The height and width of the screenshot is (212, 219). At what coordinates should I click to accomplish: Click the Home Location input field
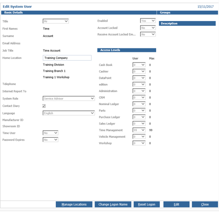coord(67,58)
